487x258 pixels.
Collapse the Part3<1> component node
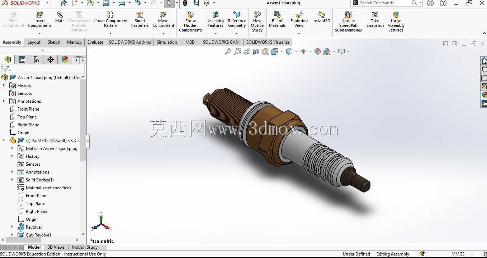point(4,140)
